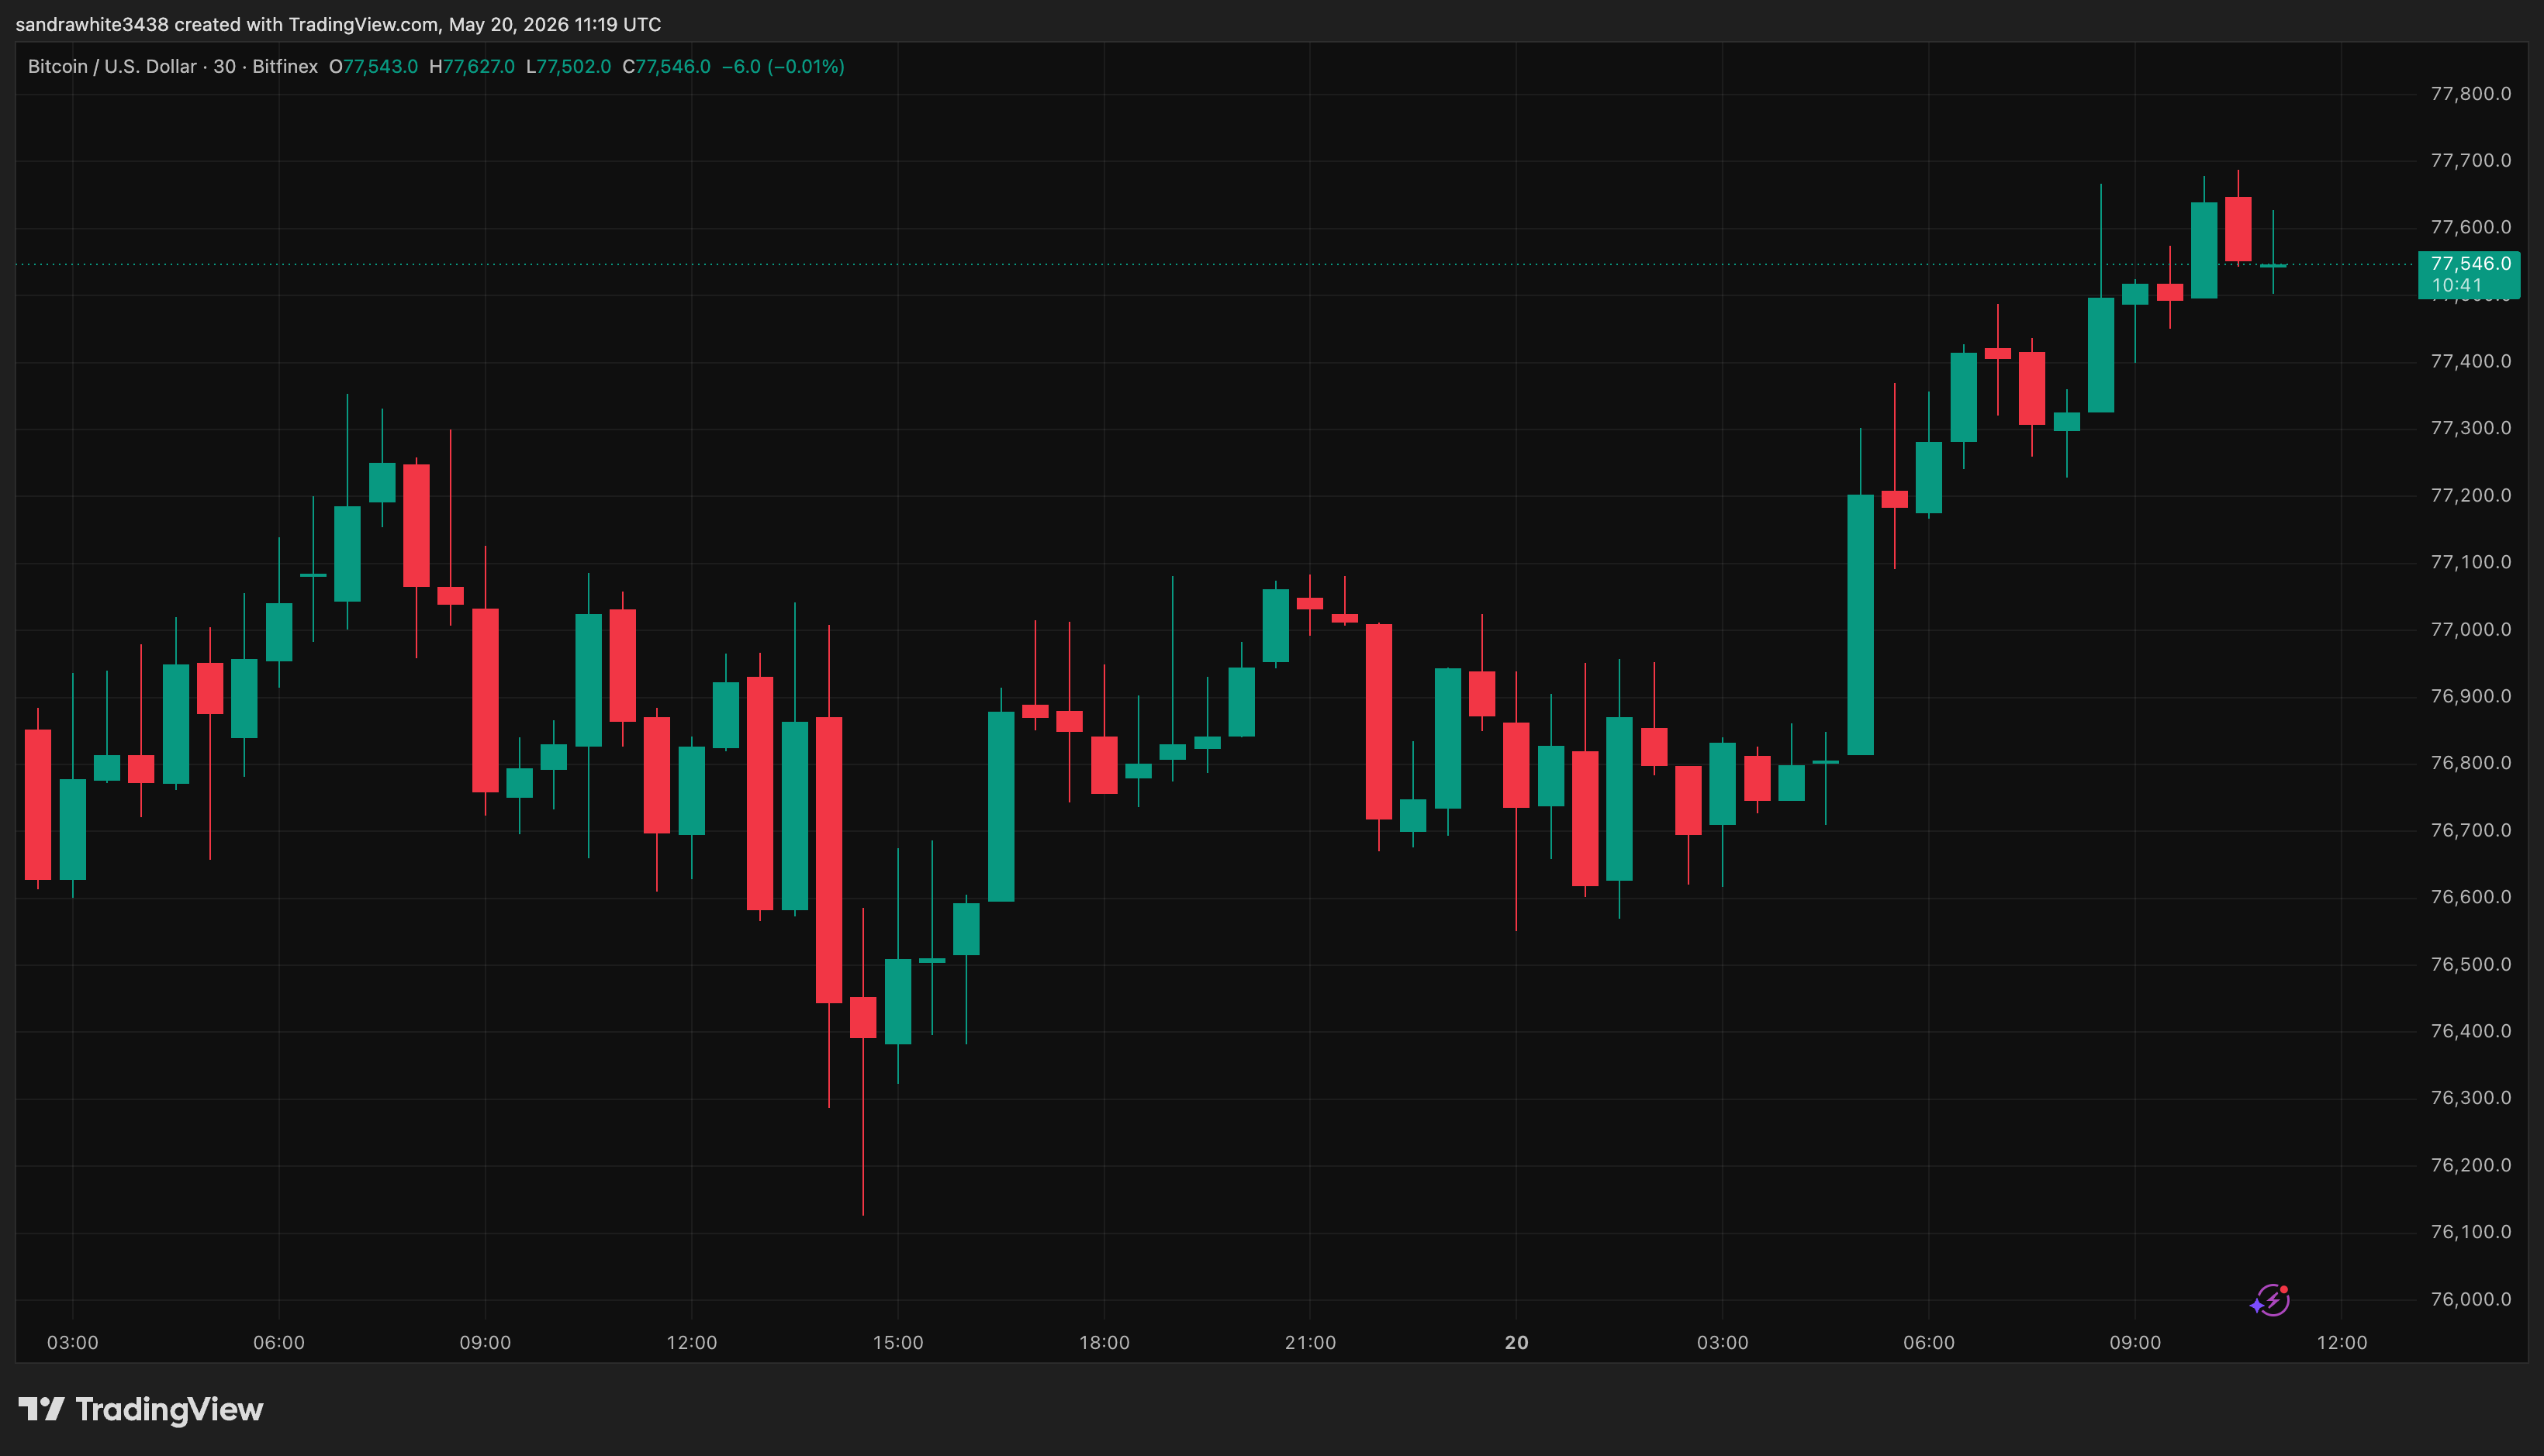This screenshot has height=1456, width=2544.
Task: Click the 77,200.0 price axis label
Action: click(x=2470, y=495)
